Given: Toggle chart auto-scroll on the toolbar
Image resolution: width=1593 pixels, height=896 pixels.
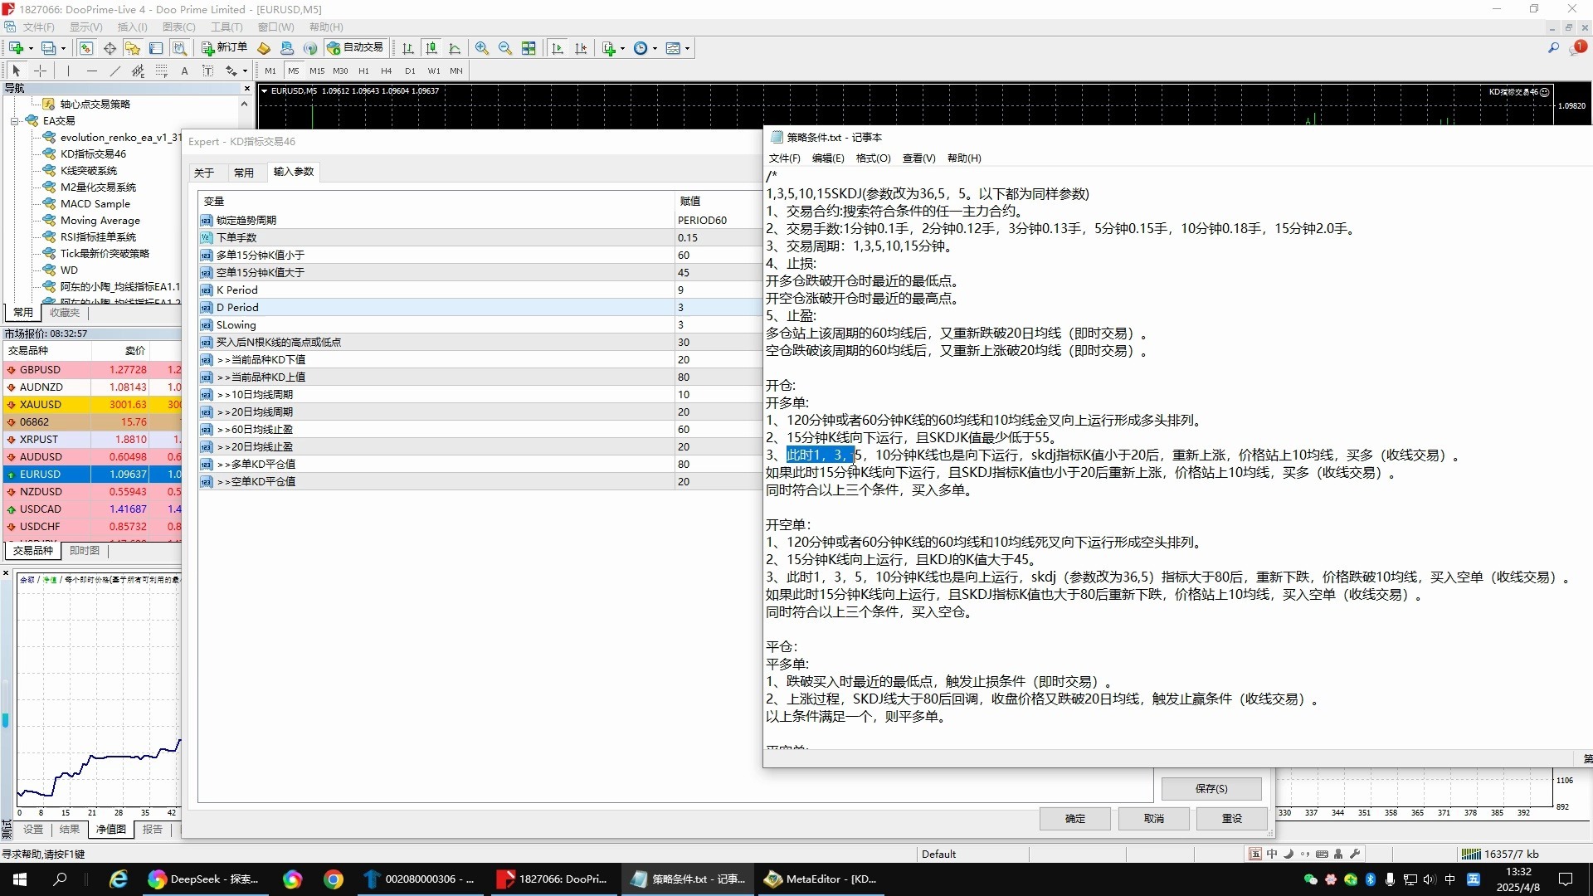Looking at the screenshot, I should [558, 48].
